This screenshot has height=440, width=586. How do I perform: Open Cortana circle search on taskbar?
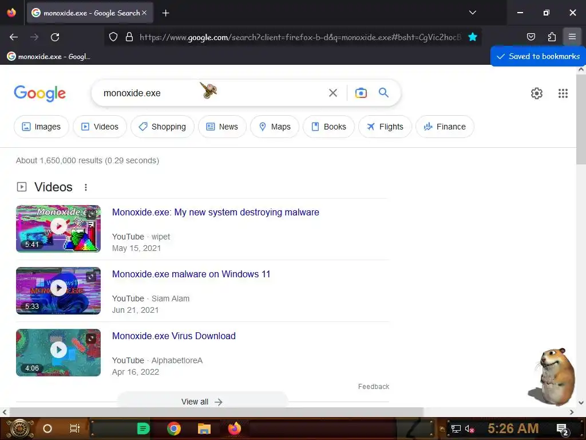click(x=47, y=429)
